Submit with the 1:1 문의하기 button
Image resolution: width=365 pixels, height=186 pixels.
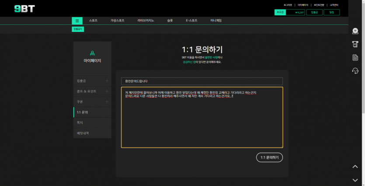coord(269,157)
